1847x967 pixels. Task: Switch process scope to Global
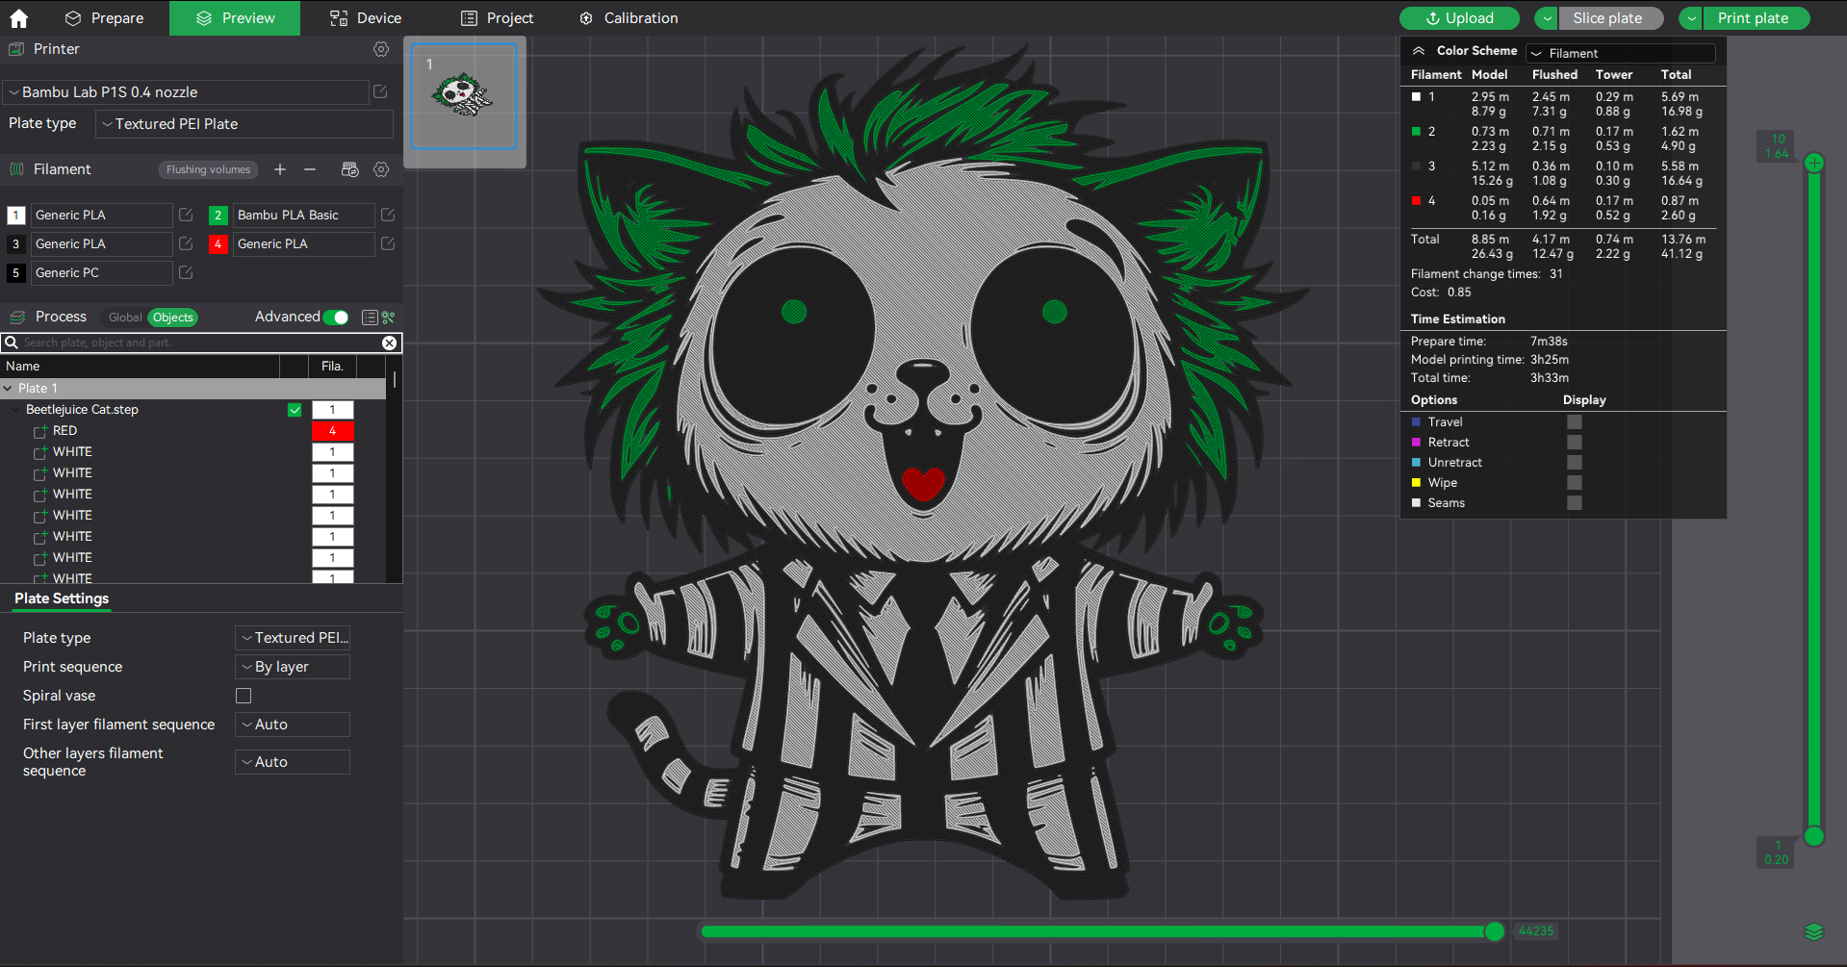(124, 318)
